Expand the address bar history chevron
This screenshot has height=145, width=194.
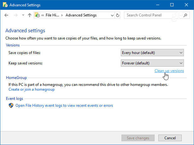tap(112, 15)
